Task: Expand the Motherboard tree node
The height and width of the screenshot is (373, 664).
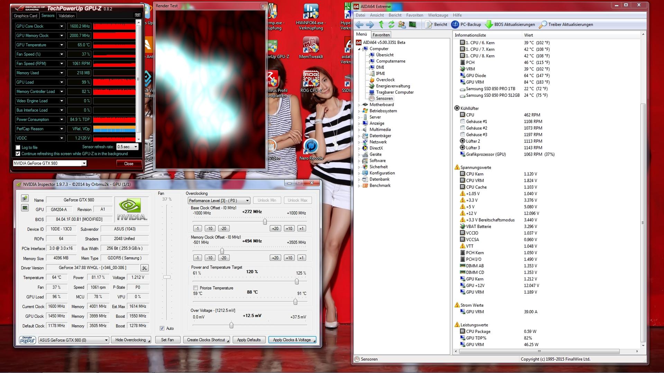Action: [359, 105]
